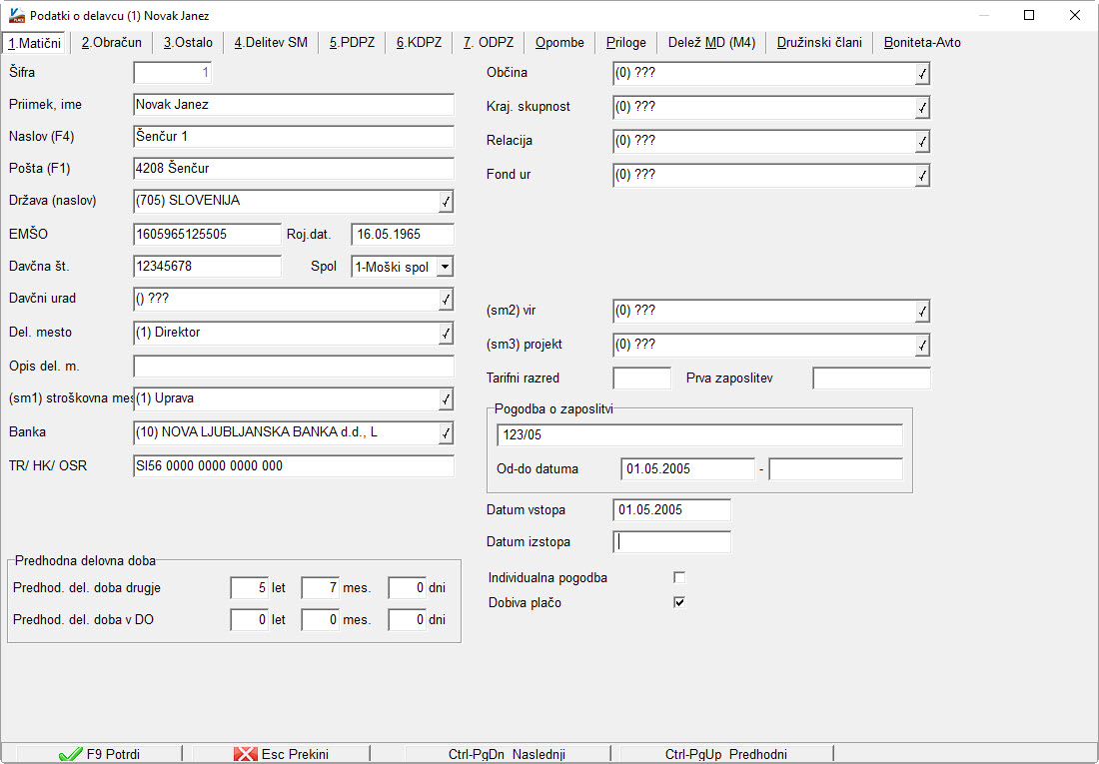Image resolution: width=1099 pixels, height=764 pixels.
Task: Maximize the Podatki o delavcu window
Action: click(x=1029, y=15)
